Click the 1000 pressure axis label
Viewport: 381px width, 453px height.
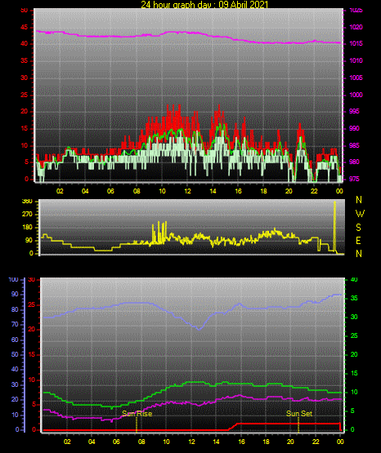[x=356, y=95]
